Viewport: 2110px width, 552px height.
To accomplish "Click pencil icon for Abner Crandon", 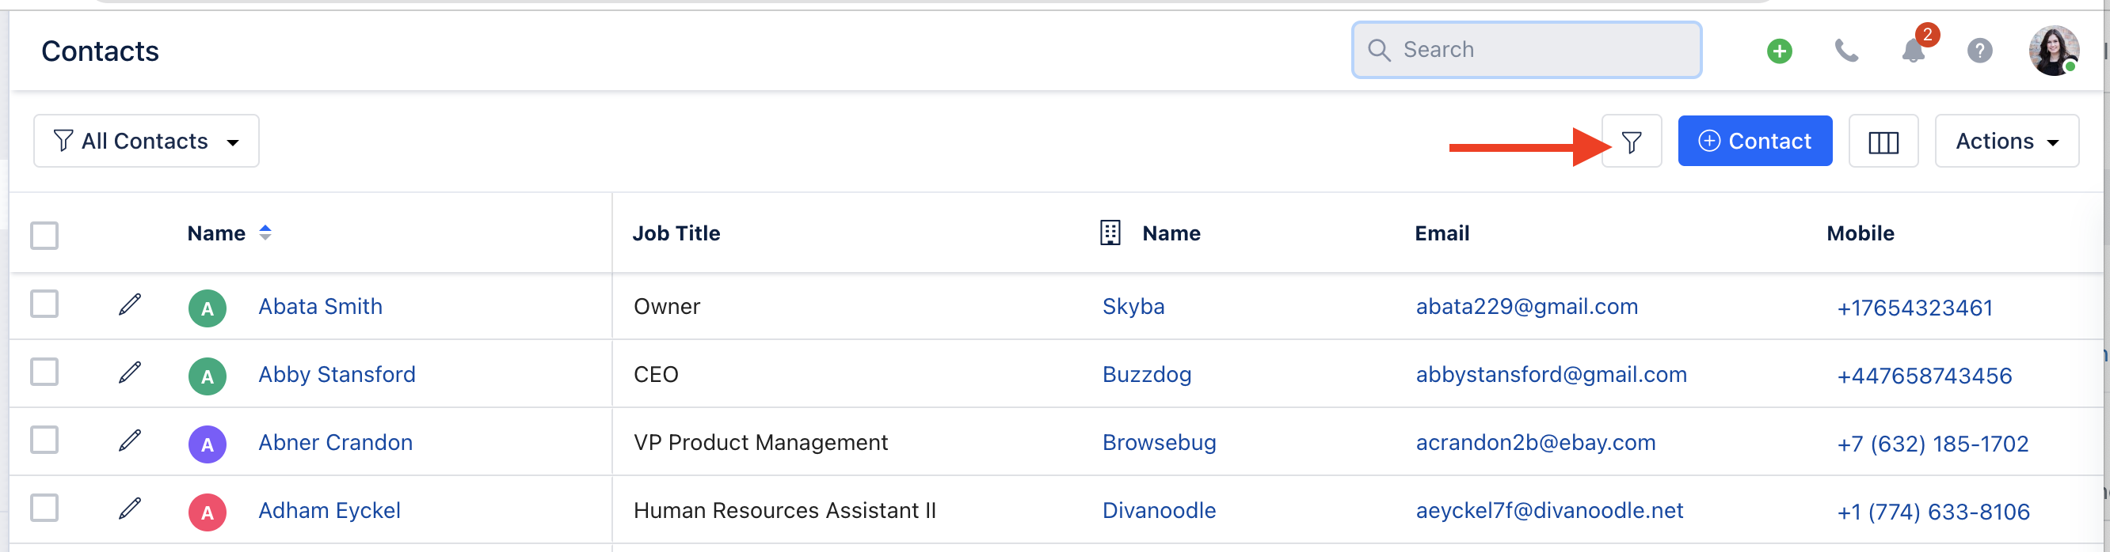I will point(129,440).
